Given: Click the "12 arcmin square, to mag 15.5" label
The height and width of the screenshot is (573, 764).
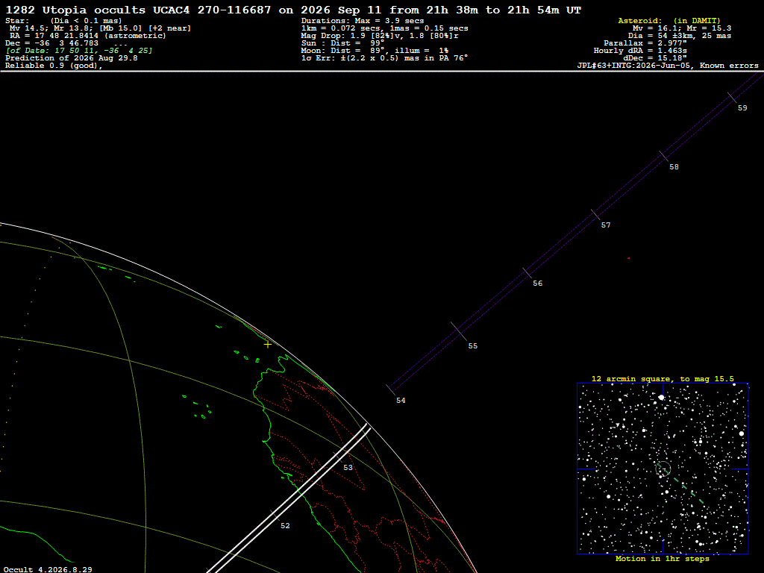Looking at the screenshot, I should (663, 378).
